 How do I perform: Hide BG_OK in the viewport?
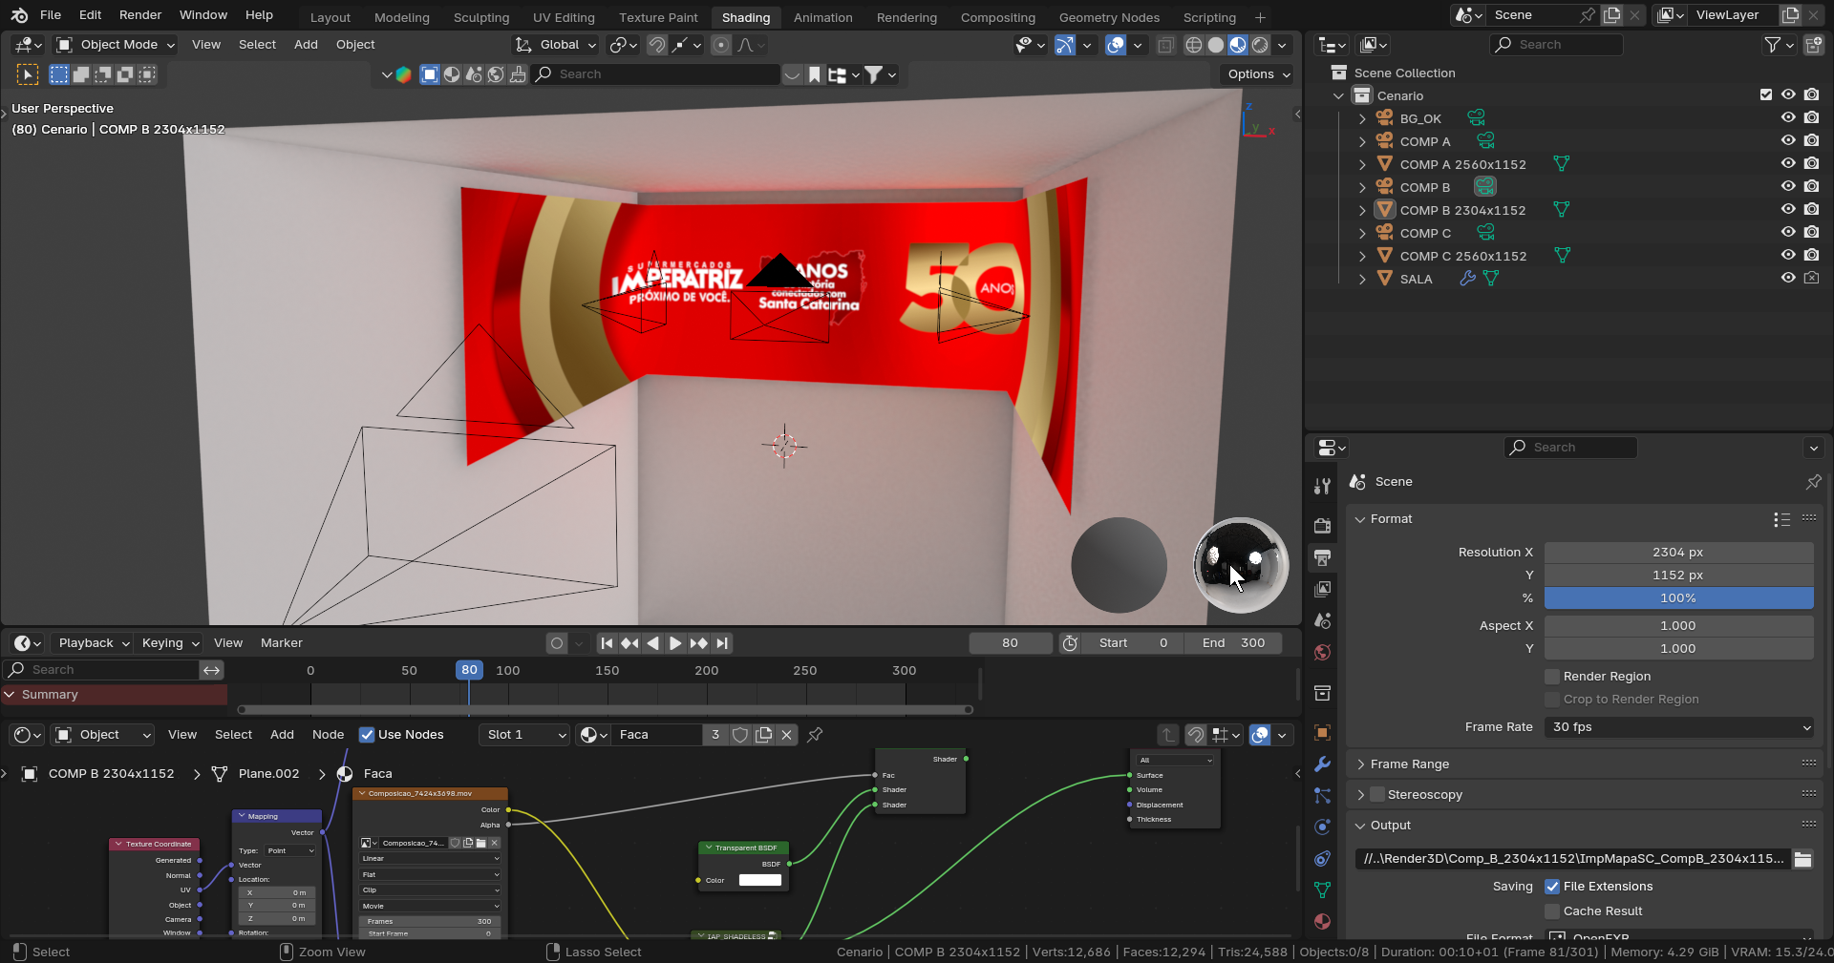(x=1788, y=118)
